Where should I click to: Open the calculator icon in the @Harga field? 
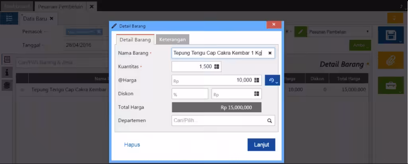point(257,80)
